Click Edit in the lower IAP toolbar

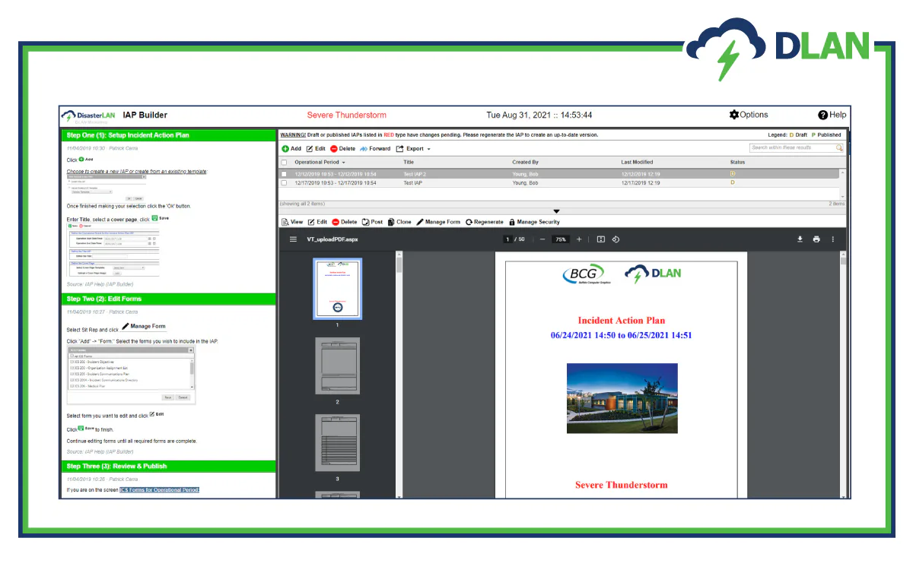(x=317, y=222)
